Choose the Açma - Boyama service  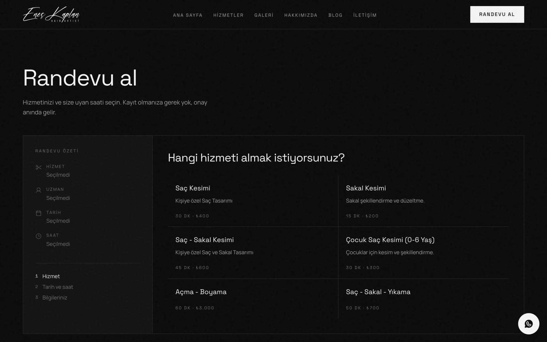point(253,299)
